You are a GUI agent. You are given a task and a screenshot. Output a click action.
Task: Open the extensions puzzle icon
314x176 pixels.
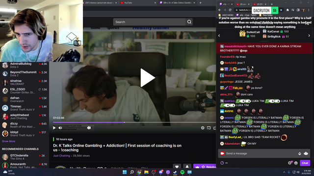[288, 10]
